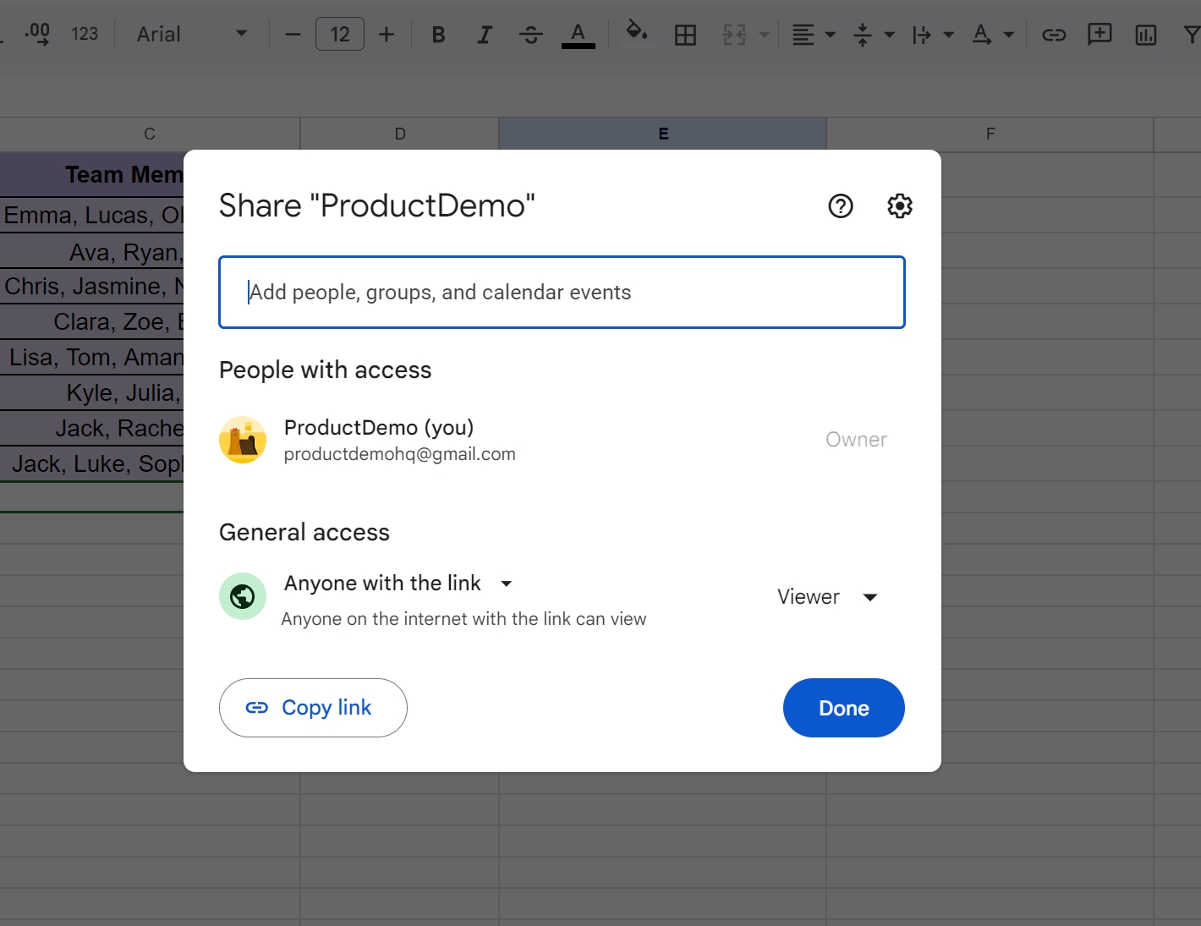
Task: Click the help question mark icon
Action: [840, 205]
